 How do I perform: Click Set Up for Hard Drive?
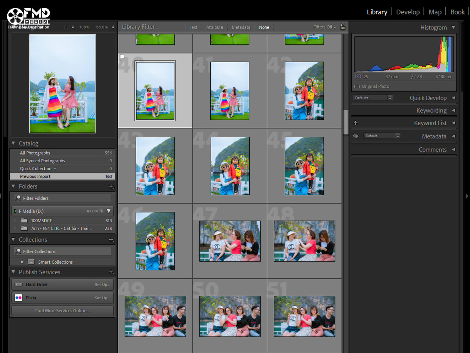coord(102,284)
